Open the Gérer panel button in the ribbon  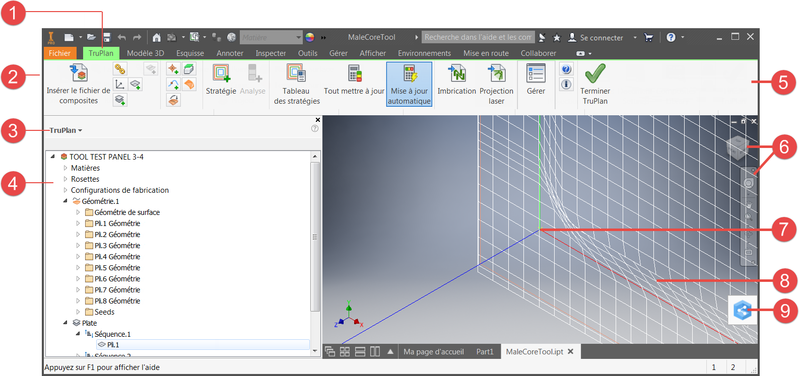pos(536,80)
